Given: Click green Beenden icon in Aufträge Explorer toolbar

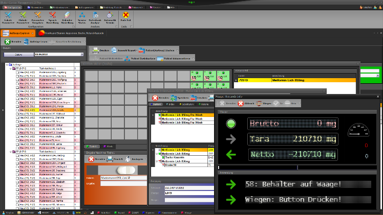Looking at the screenshot, I should (x=8, y=42).
